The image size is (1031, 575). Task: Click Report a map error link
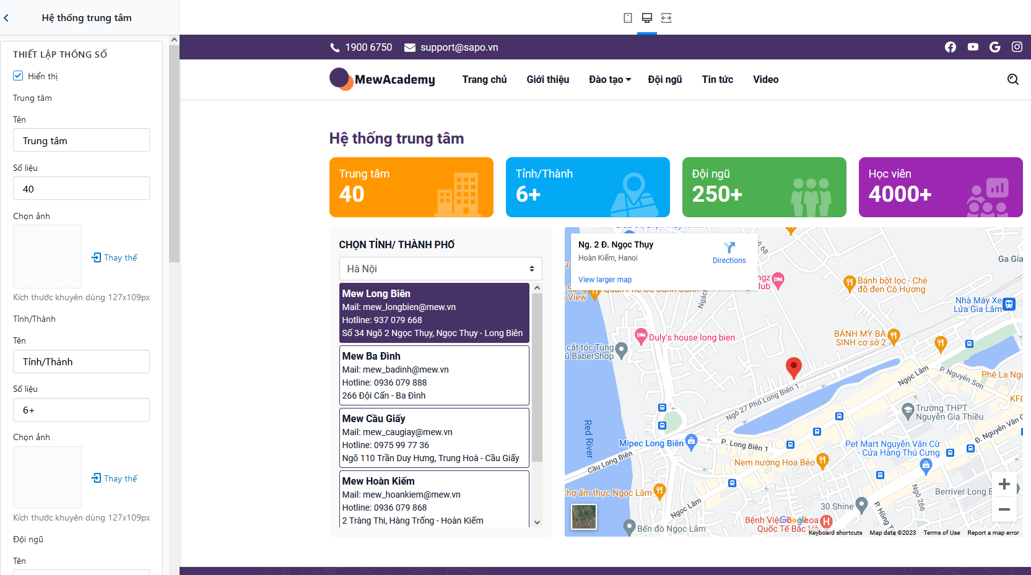coord(993,533)
